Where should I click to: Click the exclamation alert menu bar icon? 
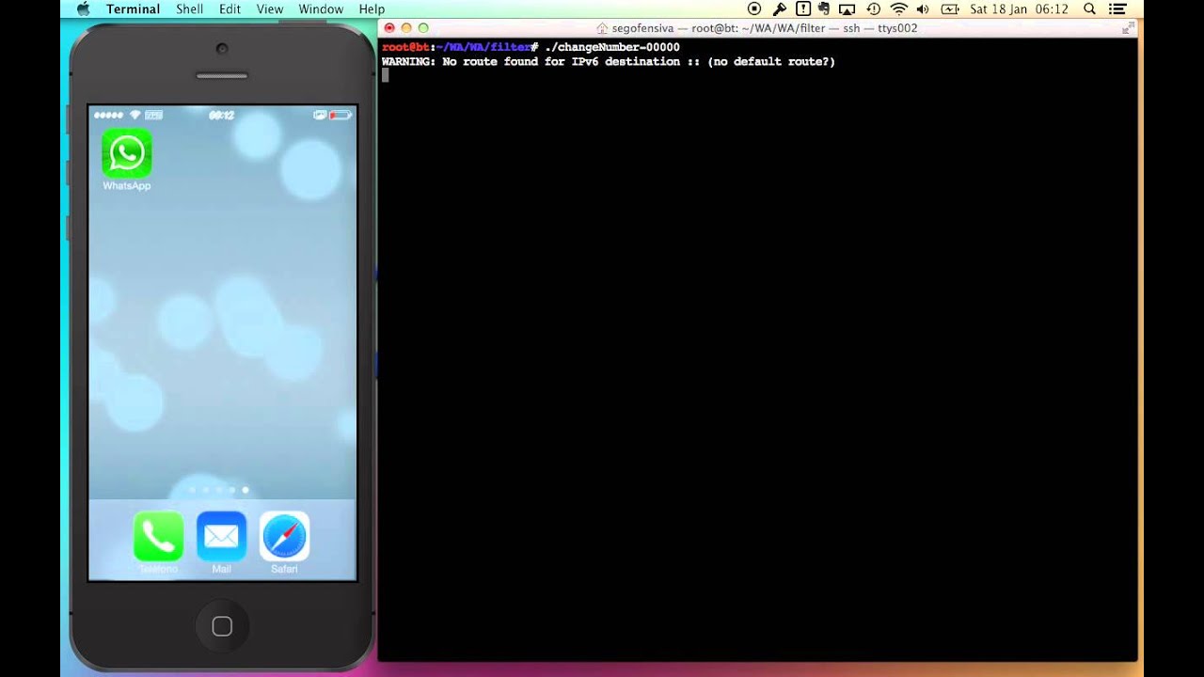click(x=802, y=9)
